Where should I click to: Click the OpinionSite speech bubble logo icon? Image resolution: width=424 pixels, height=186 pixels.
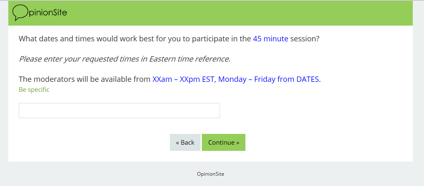click(x=20, y=12)
